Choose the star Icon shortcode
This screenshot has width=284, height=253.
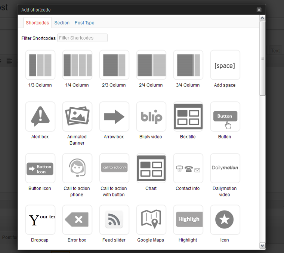pyautogui.click(x=225, y=220)
